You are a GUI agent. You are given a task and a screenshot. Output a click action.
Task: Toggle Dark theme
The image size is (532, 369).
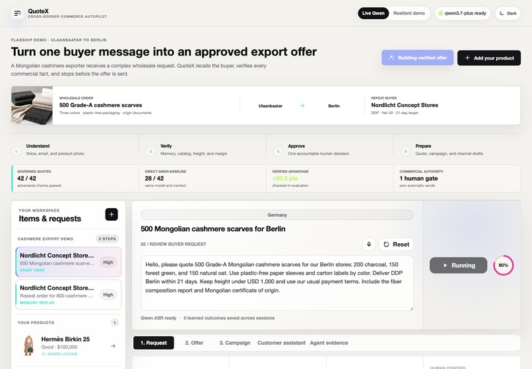pos(508,13)
